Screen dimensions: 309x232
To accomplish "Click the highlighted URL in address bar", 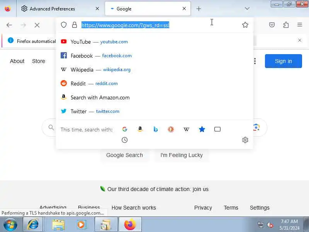I will 125,25.
